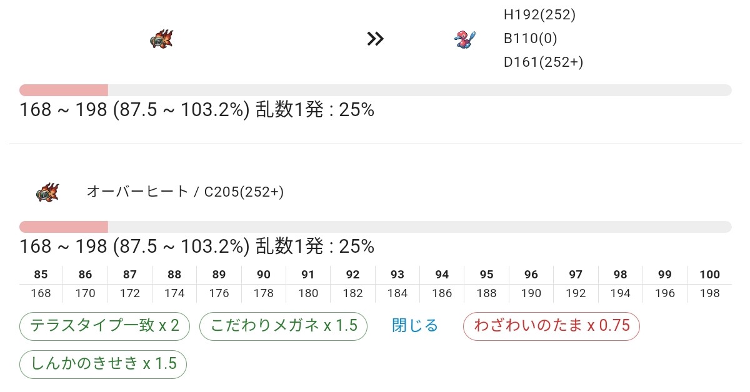This screenshot has height=392, width=750.
Task: Click the defender H192(252) stat text
Action: (x=539, y=15)
